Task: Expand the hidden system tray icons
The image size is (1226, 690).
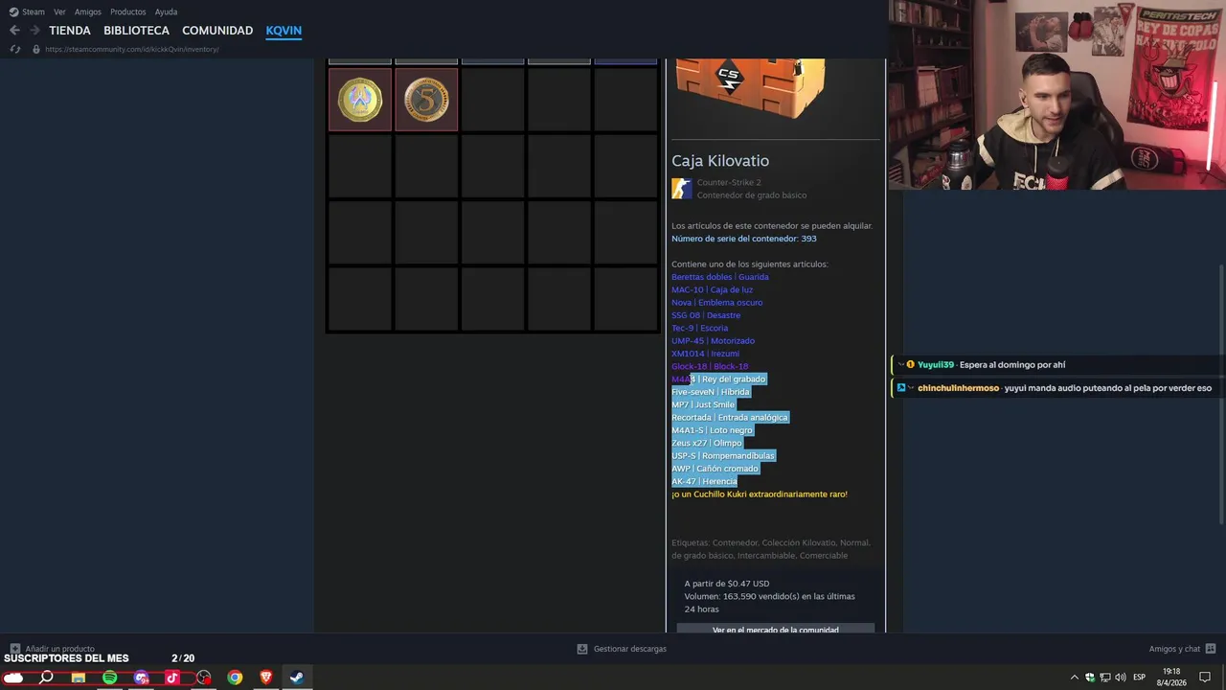Action: click(x=1074, y=678)
